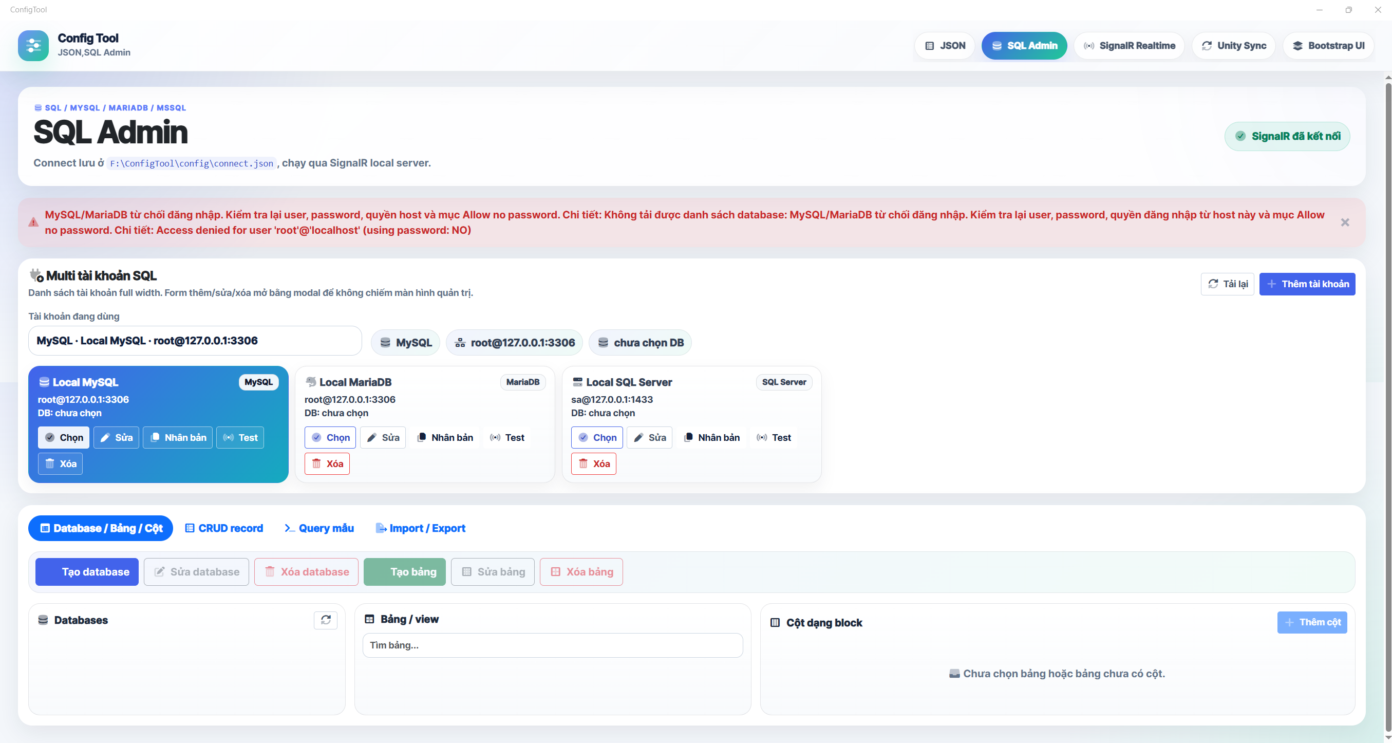The image size is (1392, 743).
Task: Switch to the Import / Export tab
Action: pos(420,529)
